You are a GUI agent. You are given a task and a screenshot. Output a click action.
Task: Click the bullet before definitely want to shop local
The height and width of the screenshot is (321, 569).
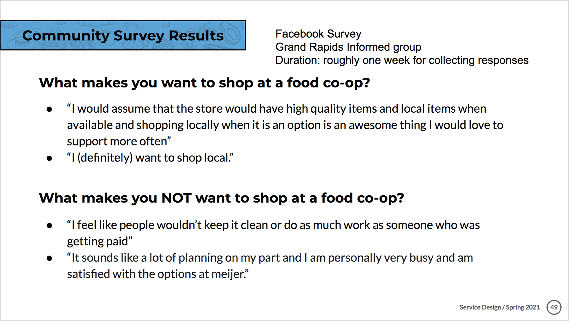click(x=49, y=158)
